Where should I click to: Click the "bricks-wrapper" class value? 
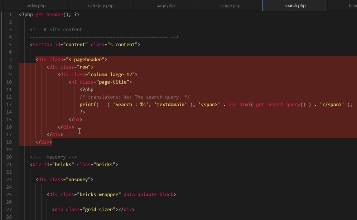pyautogui.click(x=99, y=194)
